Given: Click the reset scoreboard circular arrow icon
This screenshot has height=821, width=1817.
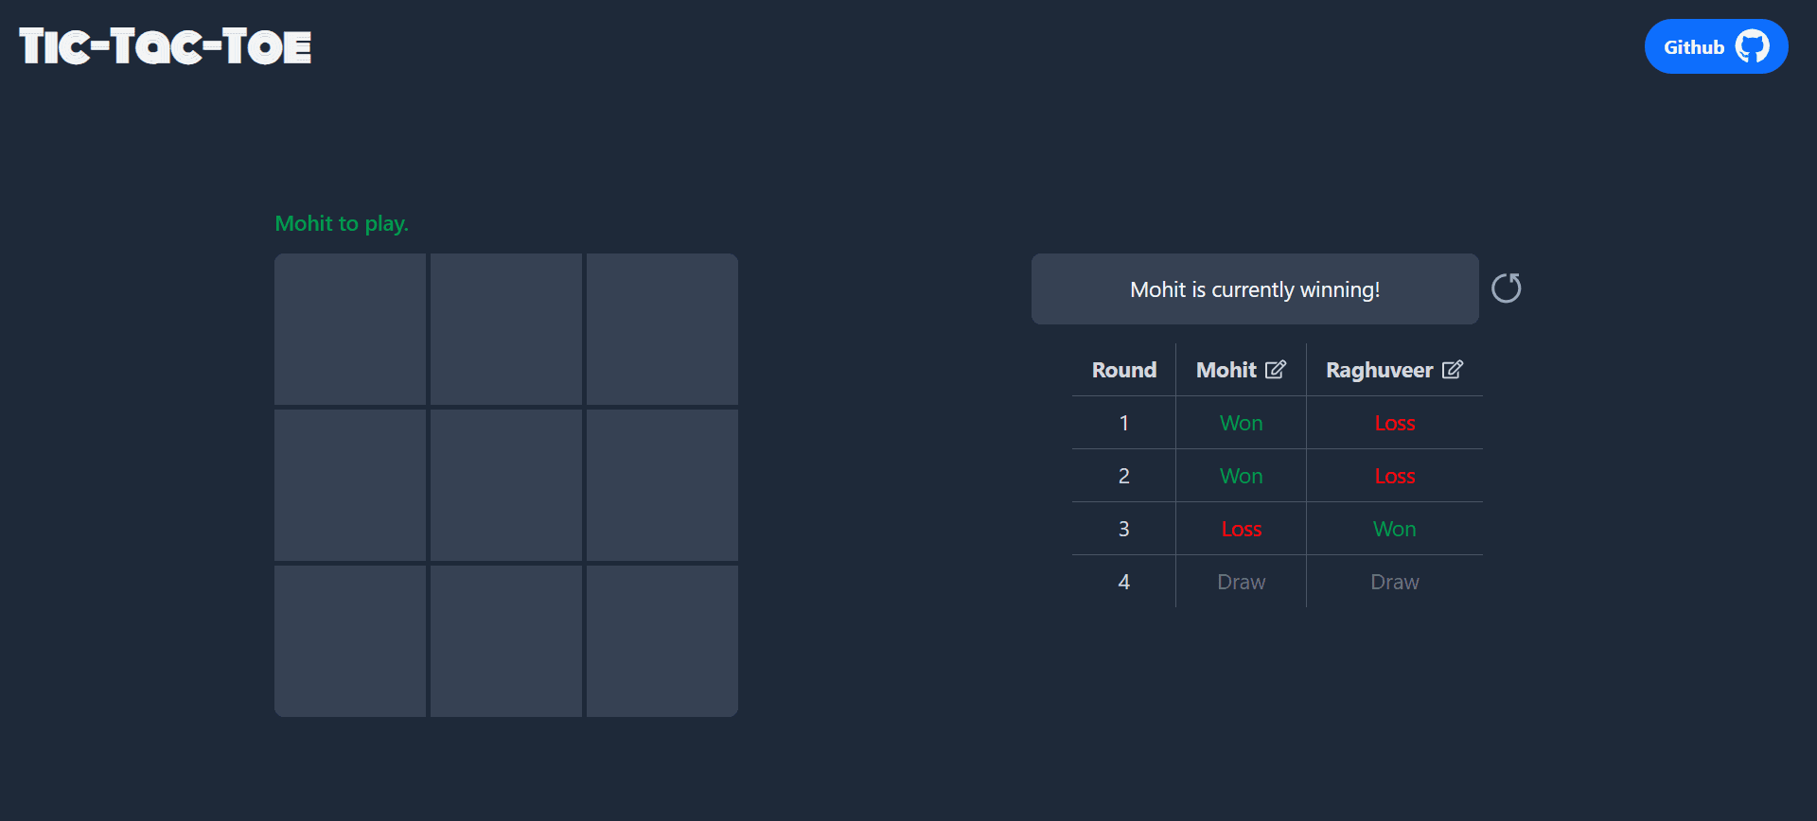Looking at the screenshot, I should (1506, 288).
